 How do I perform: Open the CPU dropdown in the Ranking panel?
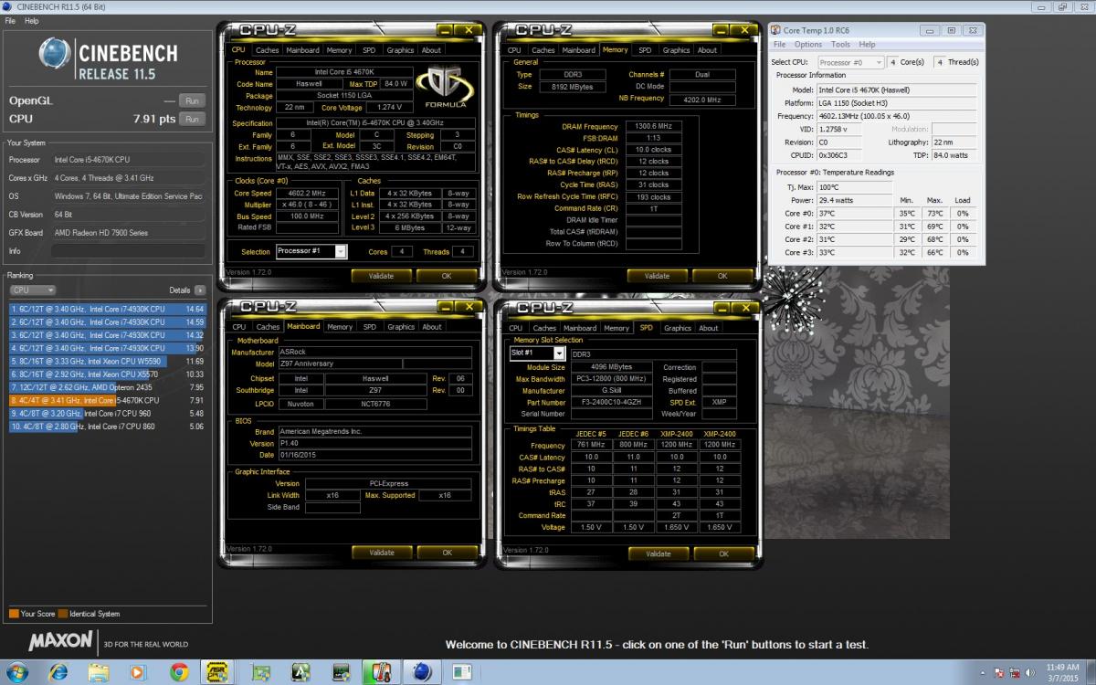coord(32,290)
